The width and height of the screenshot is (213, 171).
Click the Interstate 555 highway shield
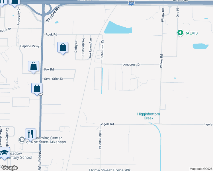pos(131,3)
